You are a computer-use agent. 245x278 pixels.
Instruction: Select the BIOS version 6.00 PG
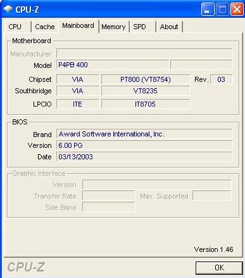[144, 145]
